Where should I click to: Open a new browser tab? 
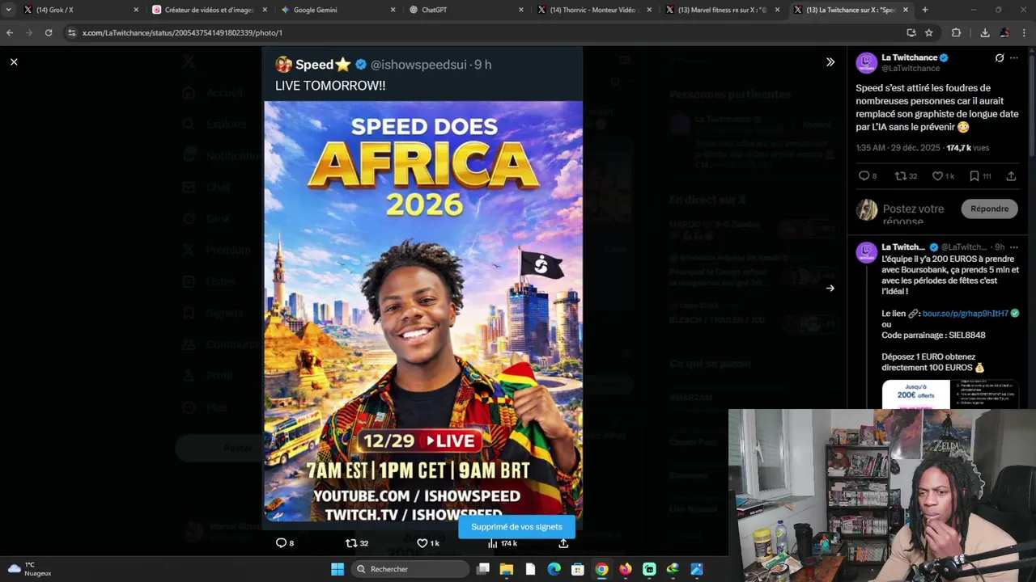(x=925, y=10)
